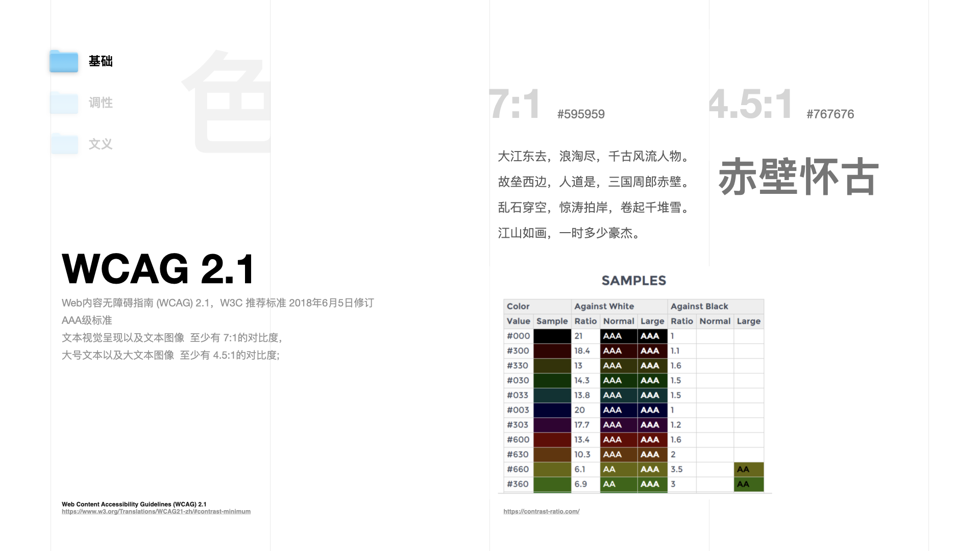This screenshot has width=980, height=551.
Task: Click the line mentioning 7:1的对比度
Action: click(x=173, y=338)
